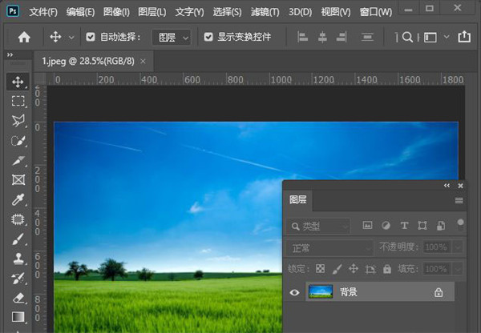Click the share button in options bar
This screenshot has width=481, height=333.
point(464,37)
